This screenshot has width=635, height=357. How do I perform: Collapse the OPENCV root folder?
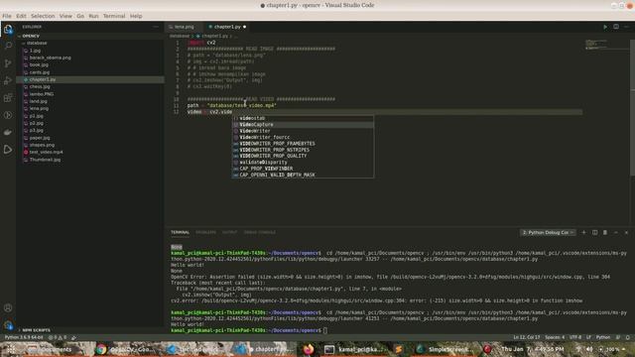point(31,36)
